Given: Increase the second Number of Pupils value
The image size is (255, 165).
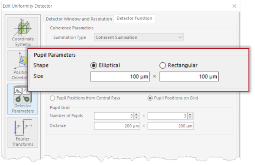Looking at the screenshot, I should [190, 114].
